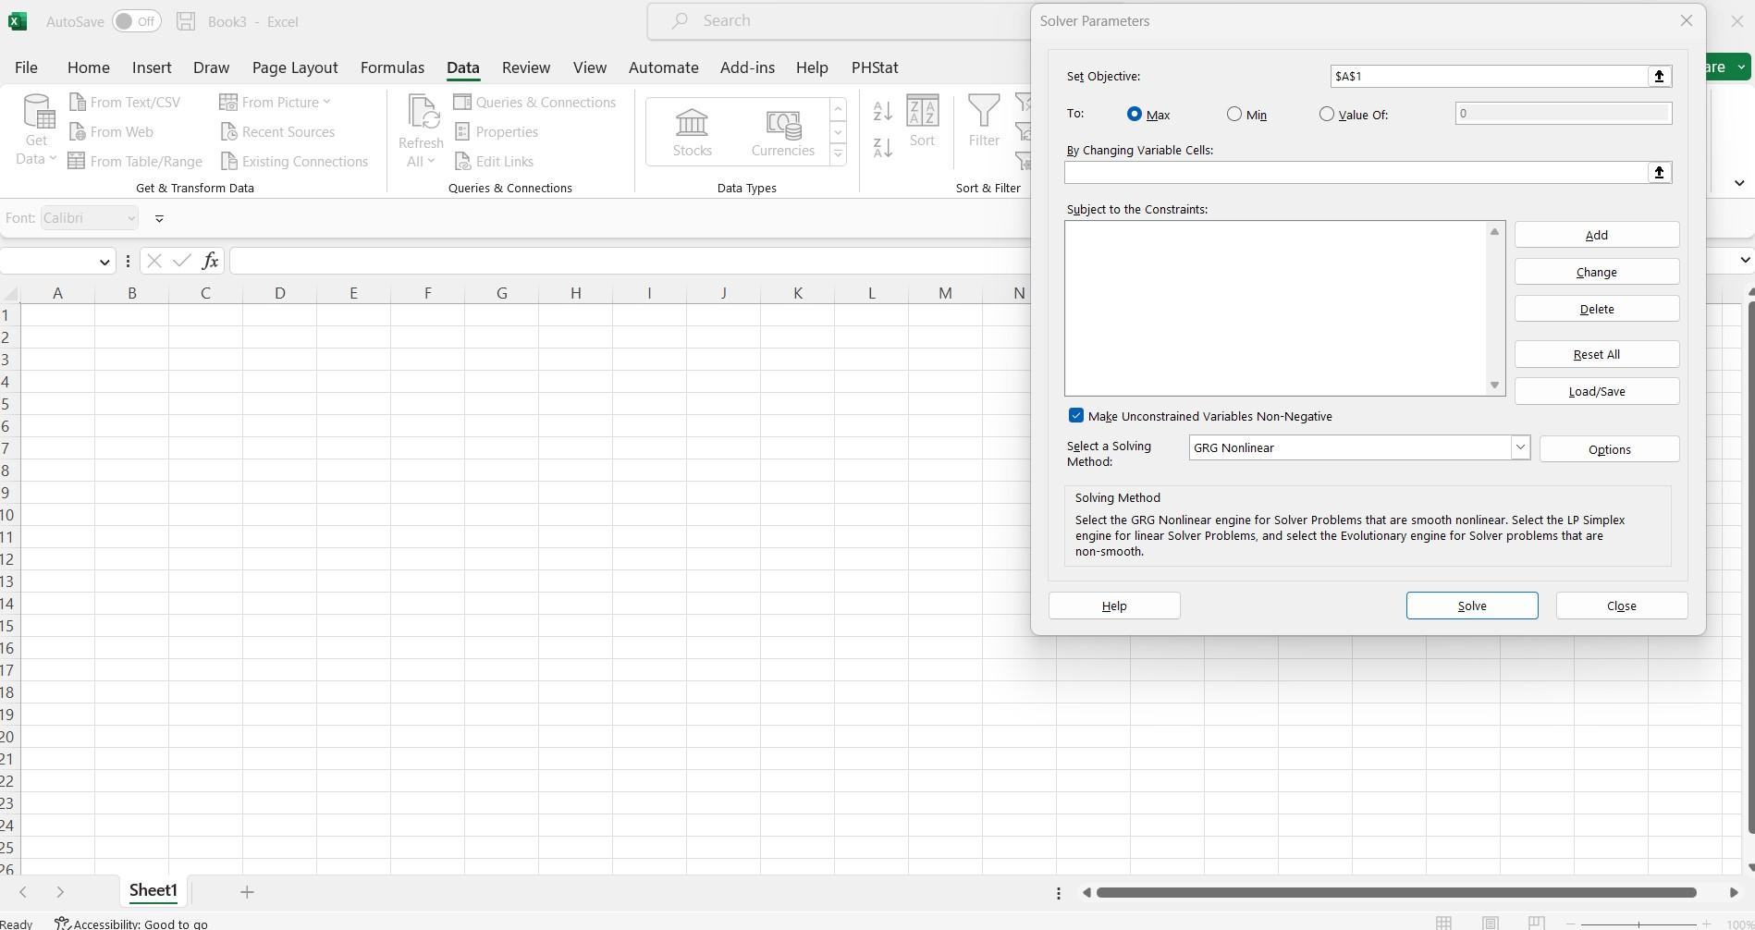Click the Add constraint button
Screen dimensions: 1755x930
(x=1596, y=234)
